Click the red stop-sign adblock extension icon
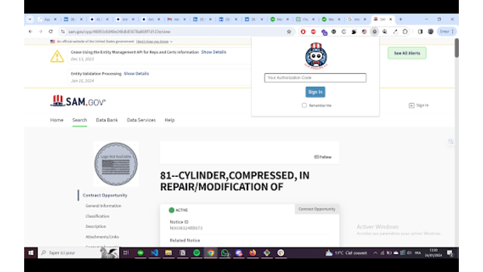 (313, 31)
